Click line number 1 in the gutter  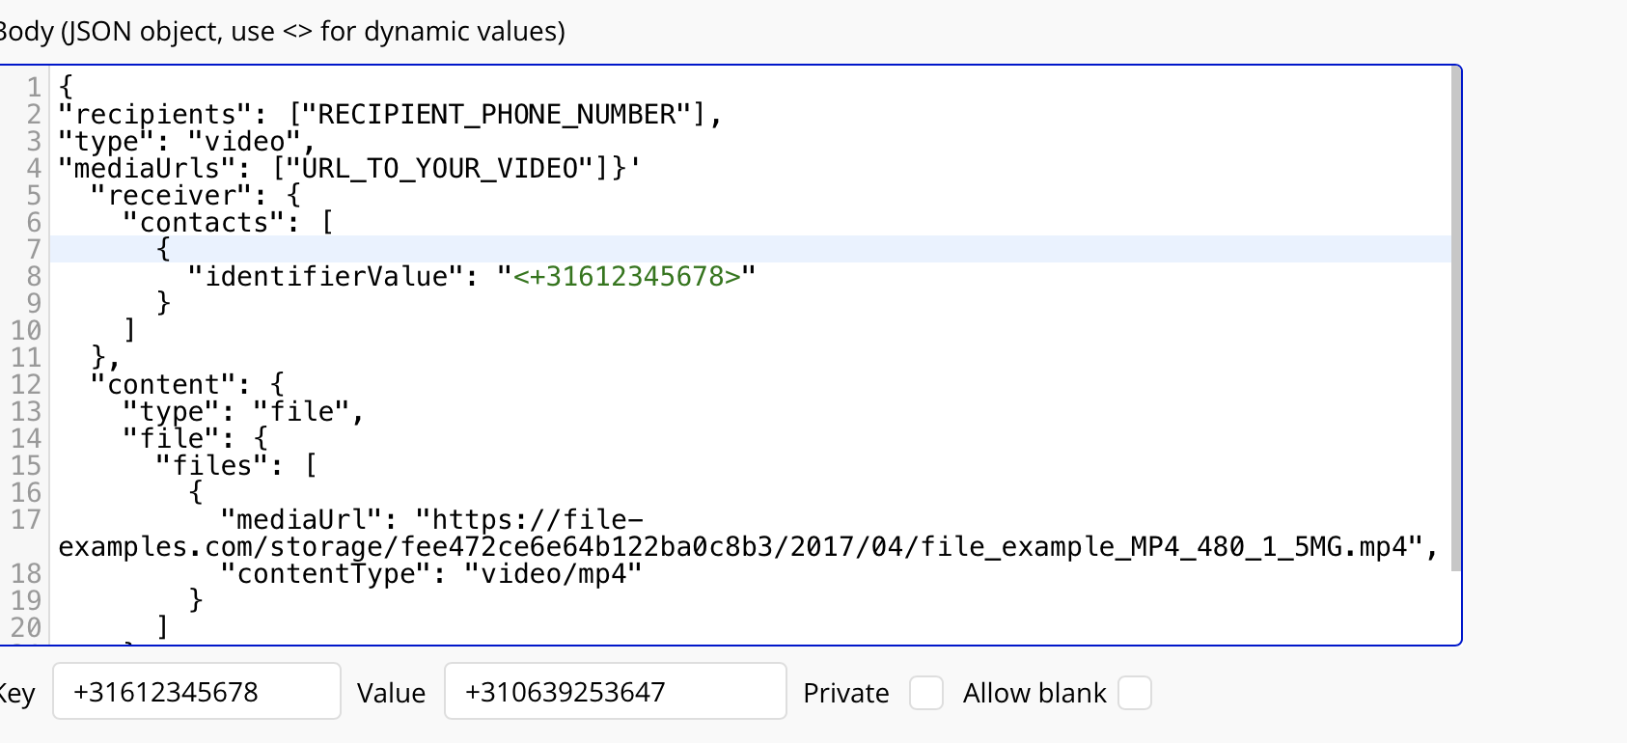[35, 88]
